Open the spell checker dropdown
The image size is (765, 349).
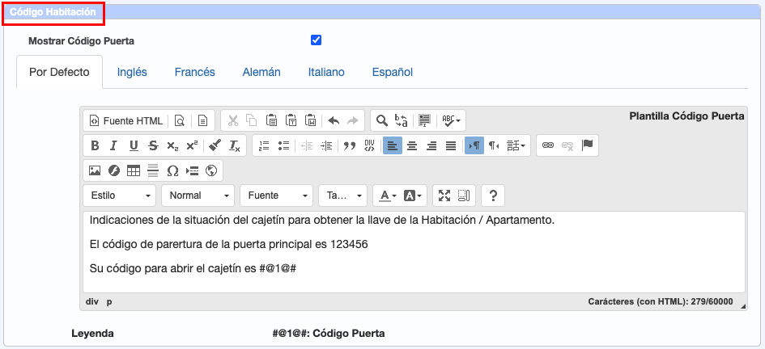450,120
